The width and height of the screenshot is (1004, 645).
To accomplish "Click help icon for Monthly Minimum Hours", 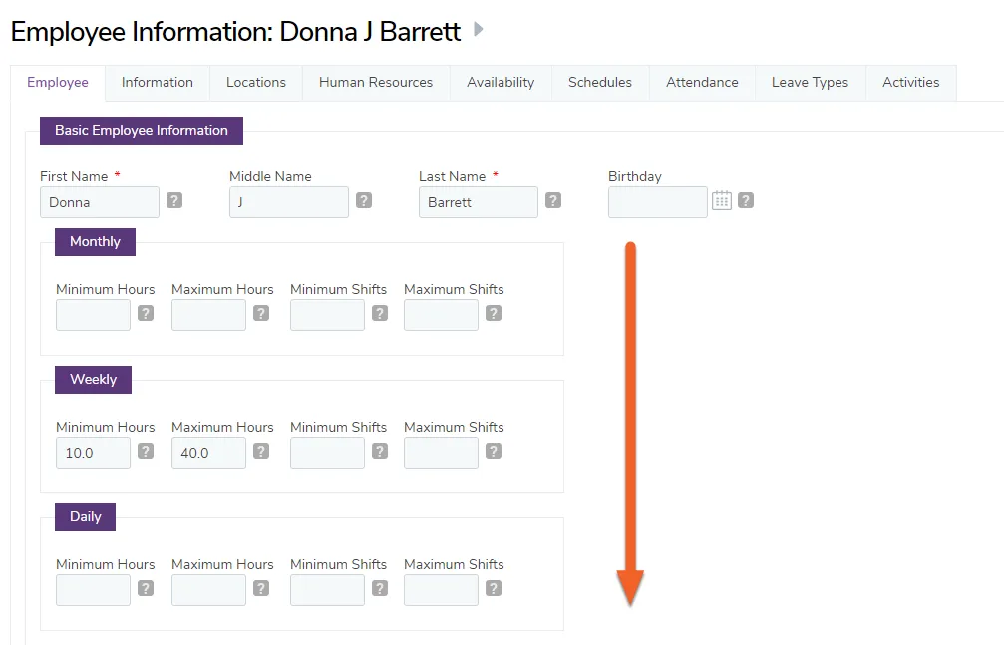I will click(146, 313).
